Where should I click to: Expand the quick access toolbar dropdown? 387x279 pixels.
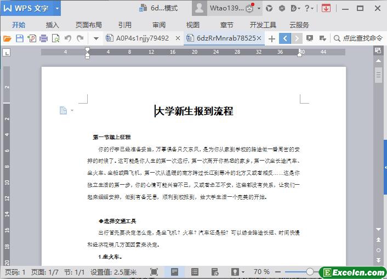click(x=96, y=38)
